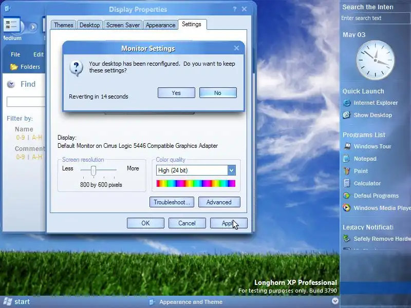Open Calculator from the sidebar
This screenshot has width=411, height=308.
click(362, 183)
